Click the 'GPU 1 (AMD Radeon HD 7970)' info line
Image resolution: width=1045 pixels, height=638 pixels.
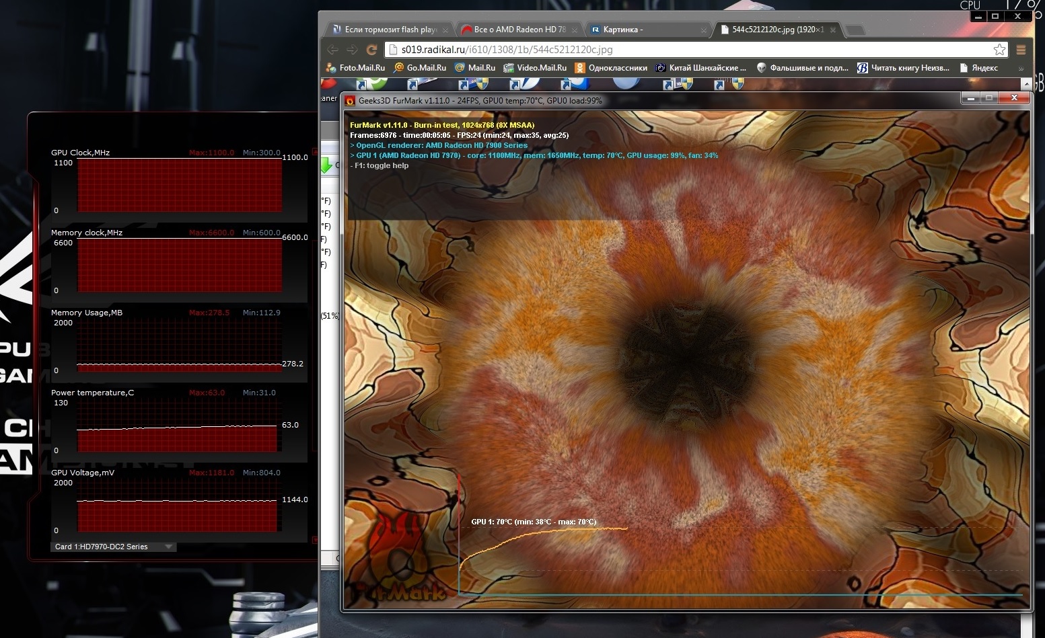click(x=534, y=155)
